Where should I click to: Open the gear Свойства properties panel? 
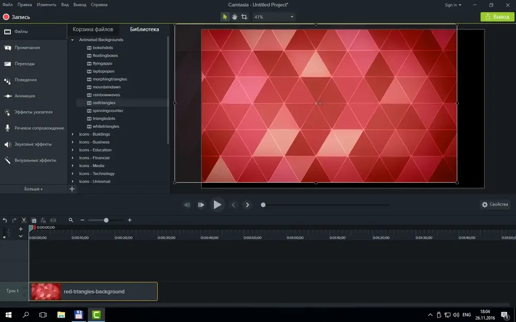coord(495,205)
